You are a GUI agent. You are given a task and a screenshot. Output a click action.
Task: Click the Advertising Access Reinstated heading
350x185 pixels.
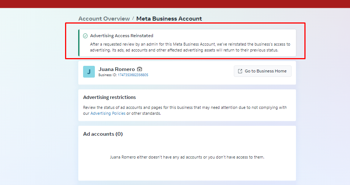click(x=122, y=36)
